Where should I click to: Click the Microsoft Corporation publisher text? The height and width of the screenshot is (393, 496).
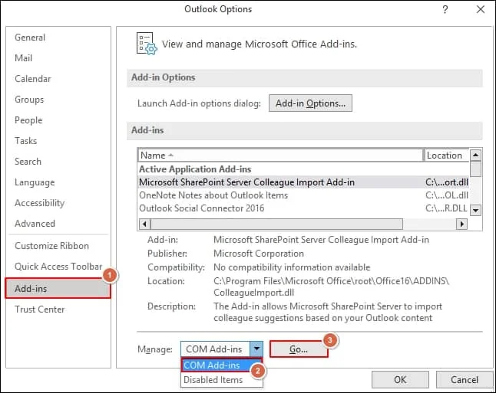[x=259, y=254]
